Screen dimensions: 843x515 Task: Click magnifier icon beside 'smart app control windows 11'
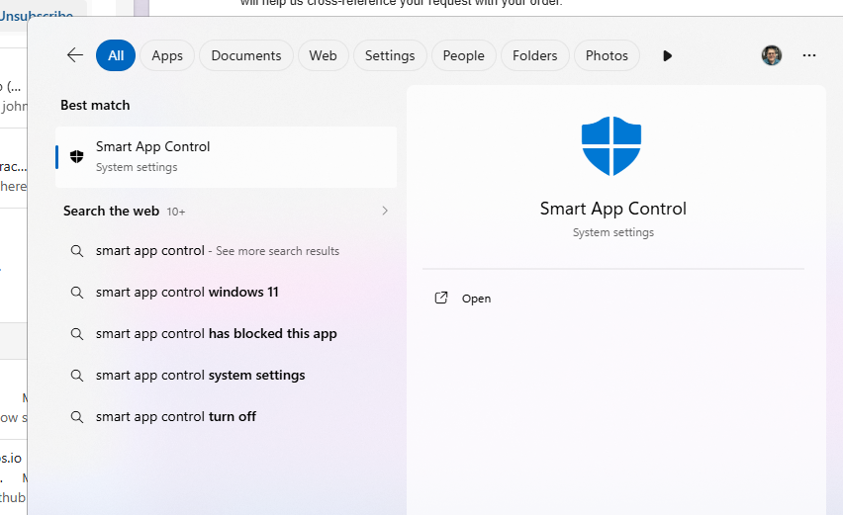(77, 293)
